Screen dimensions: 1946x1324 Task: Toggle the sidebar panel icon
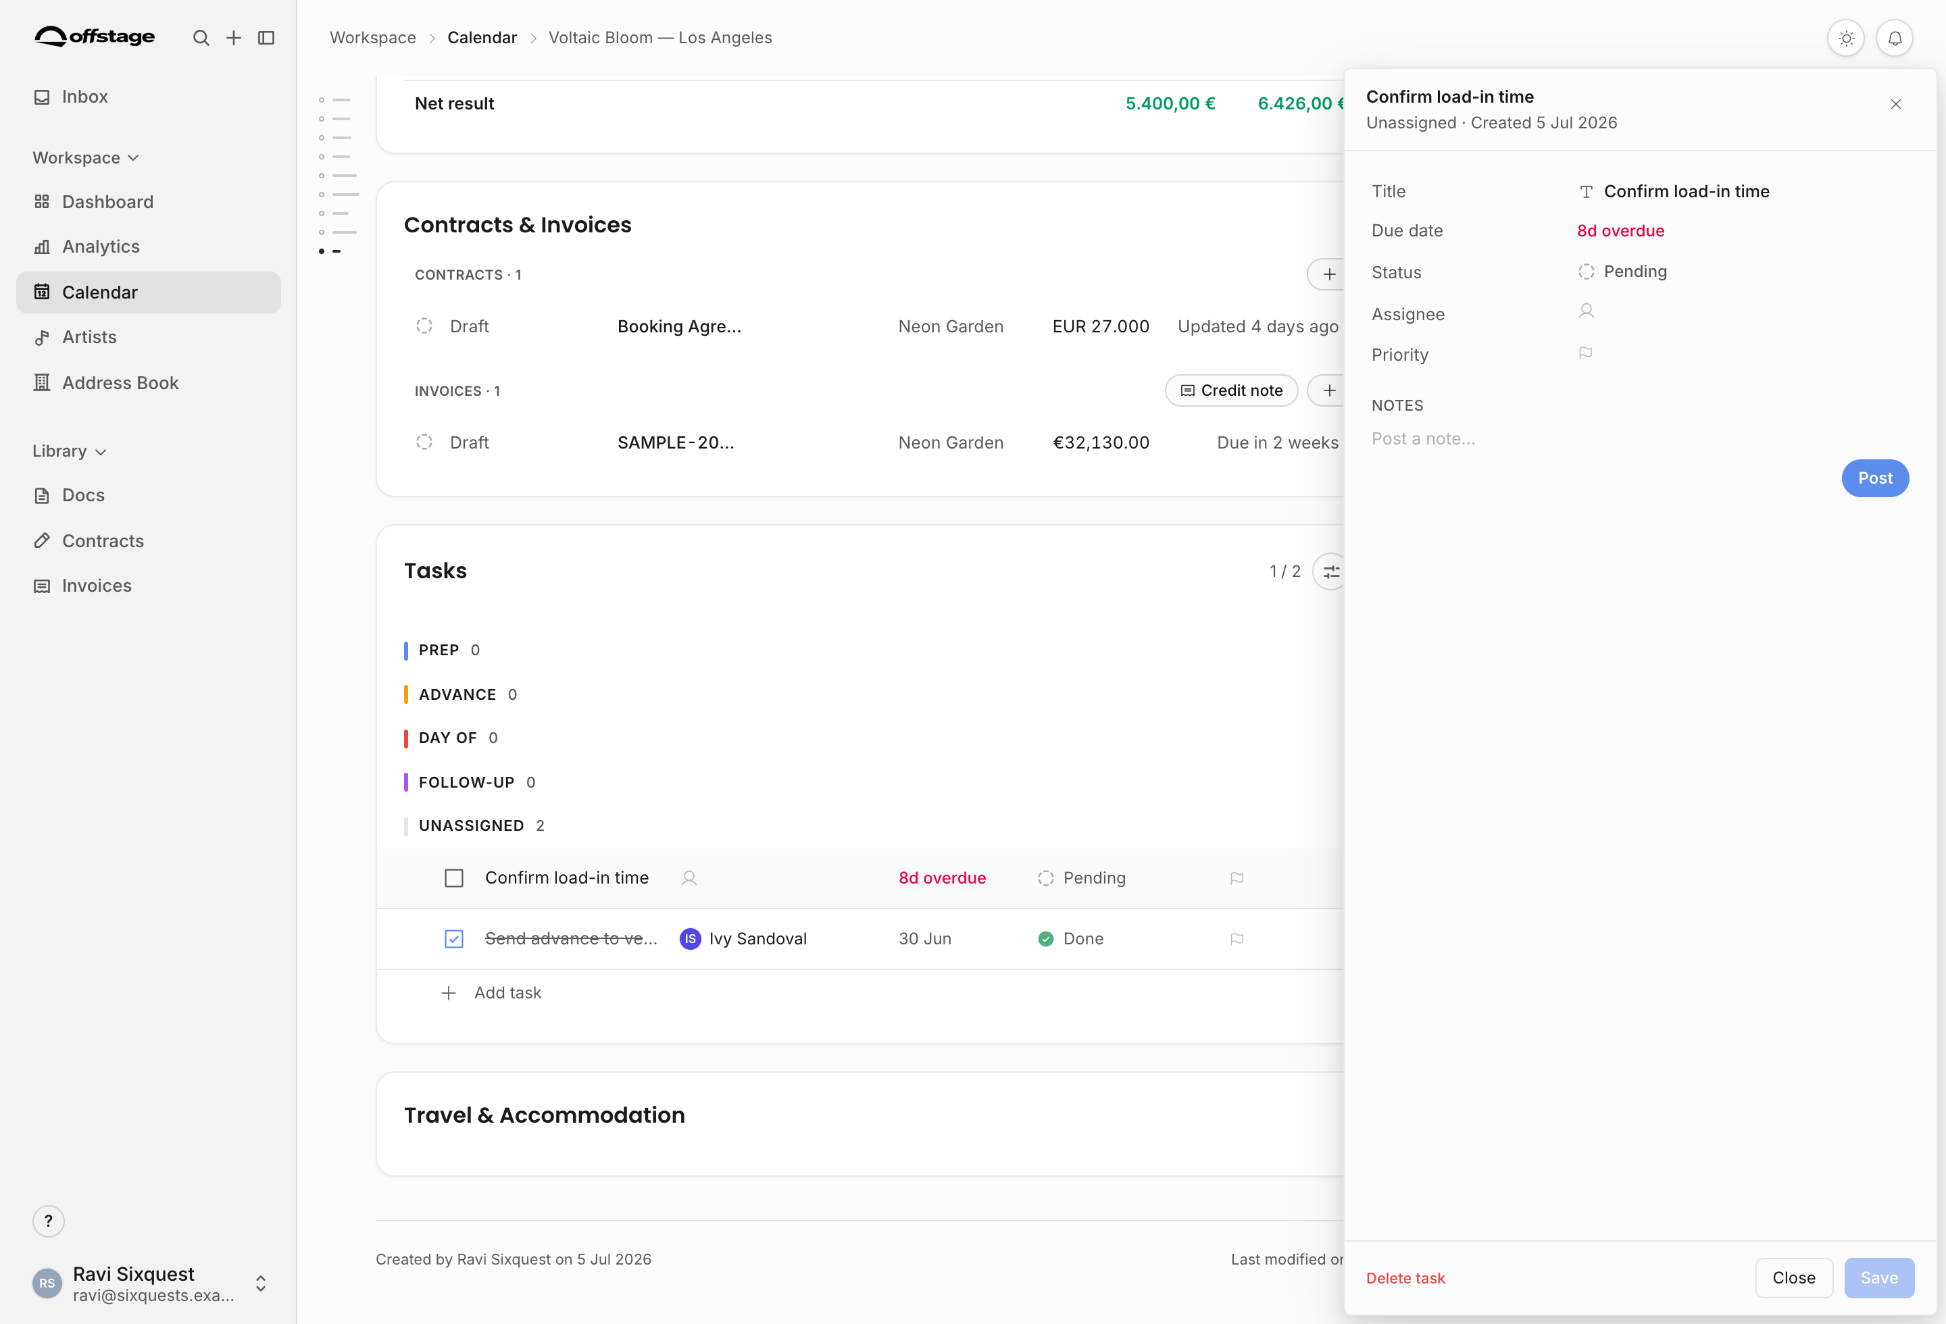pos(266,38)
